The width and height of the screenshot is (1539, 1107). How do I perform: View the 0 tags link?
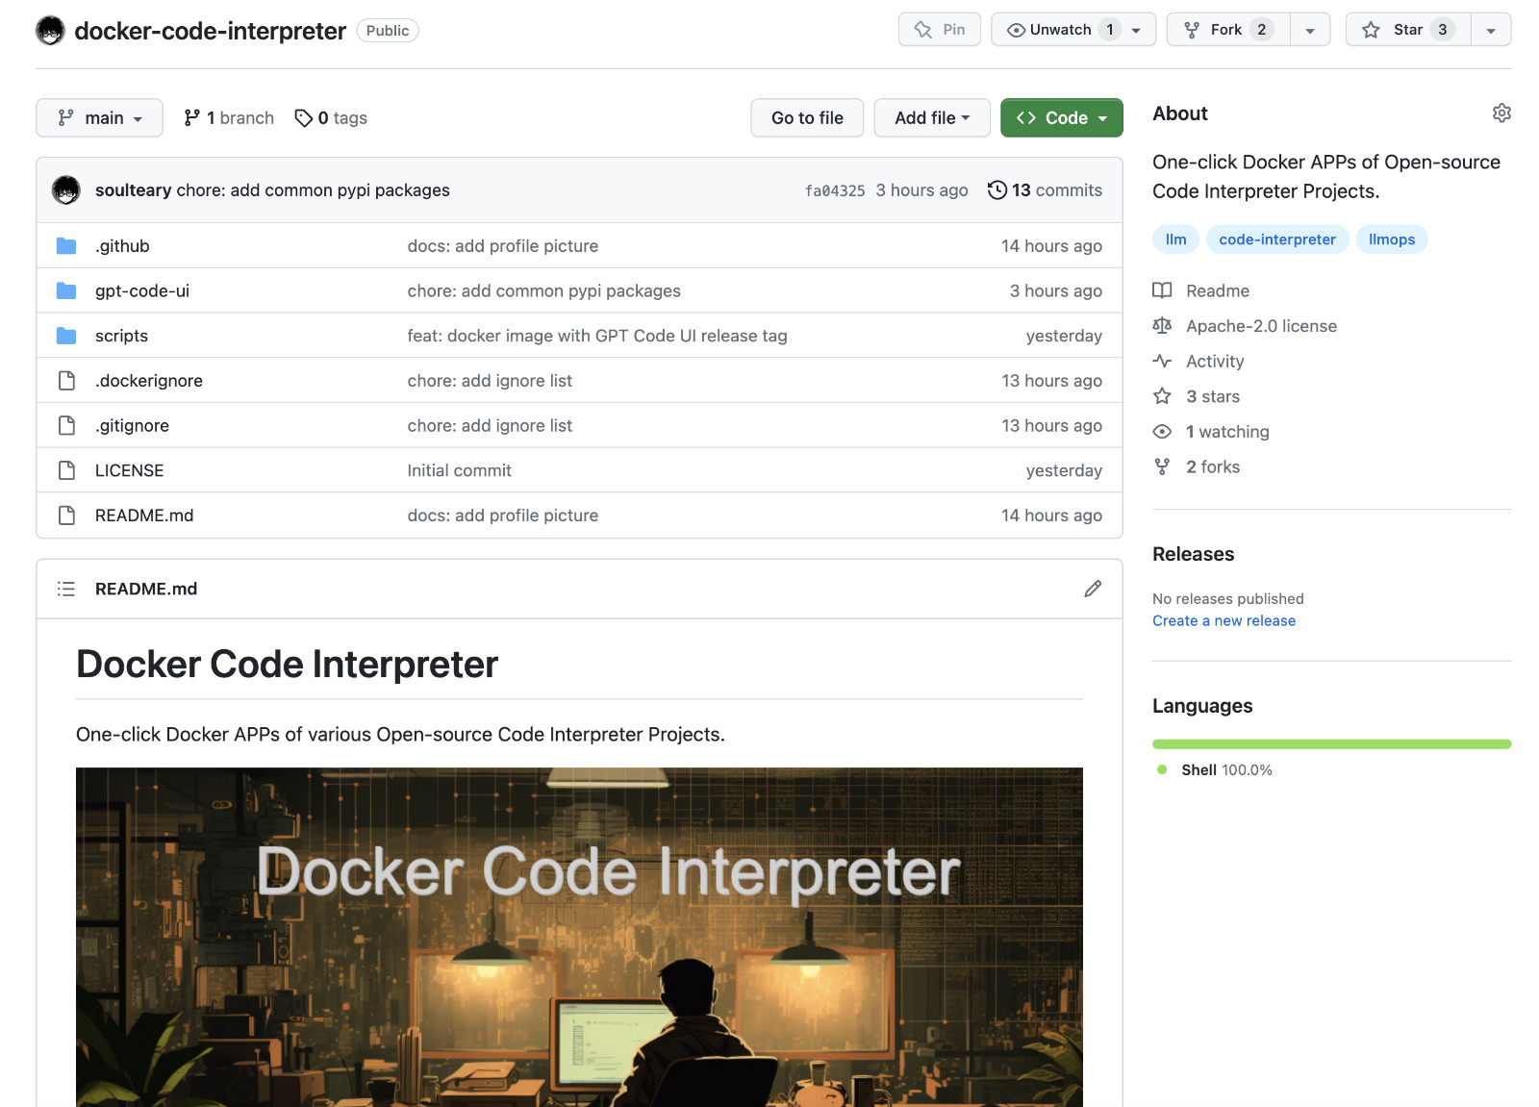(x=331, y=118)
